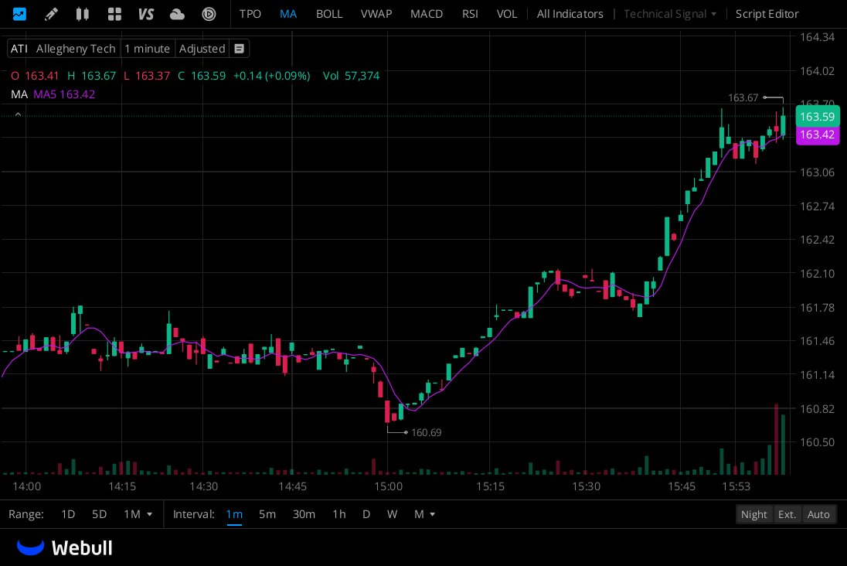Click the 160.69 low price marker
The height and width of the screenshot is (566, 847).
point(426,432)
